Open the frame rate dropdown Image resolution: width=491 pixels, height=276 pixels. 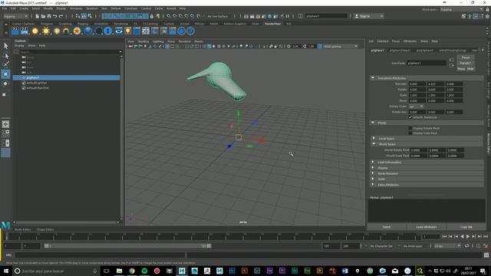click(x=447, y=246)
